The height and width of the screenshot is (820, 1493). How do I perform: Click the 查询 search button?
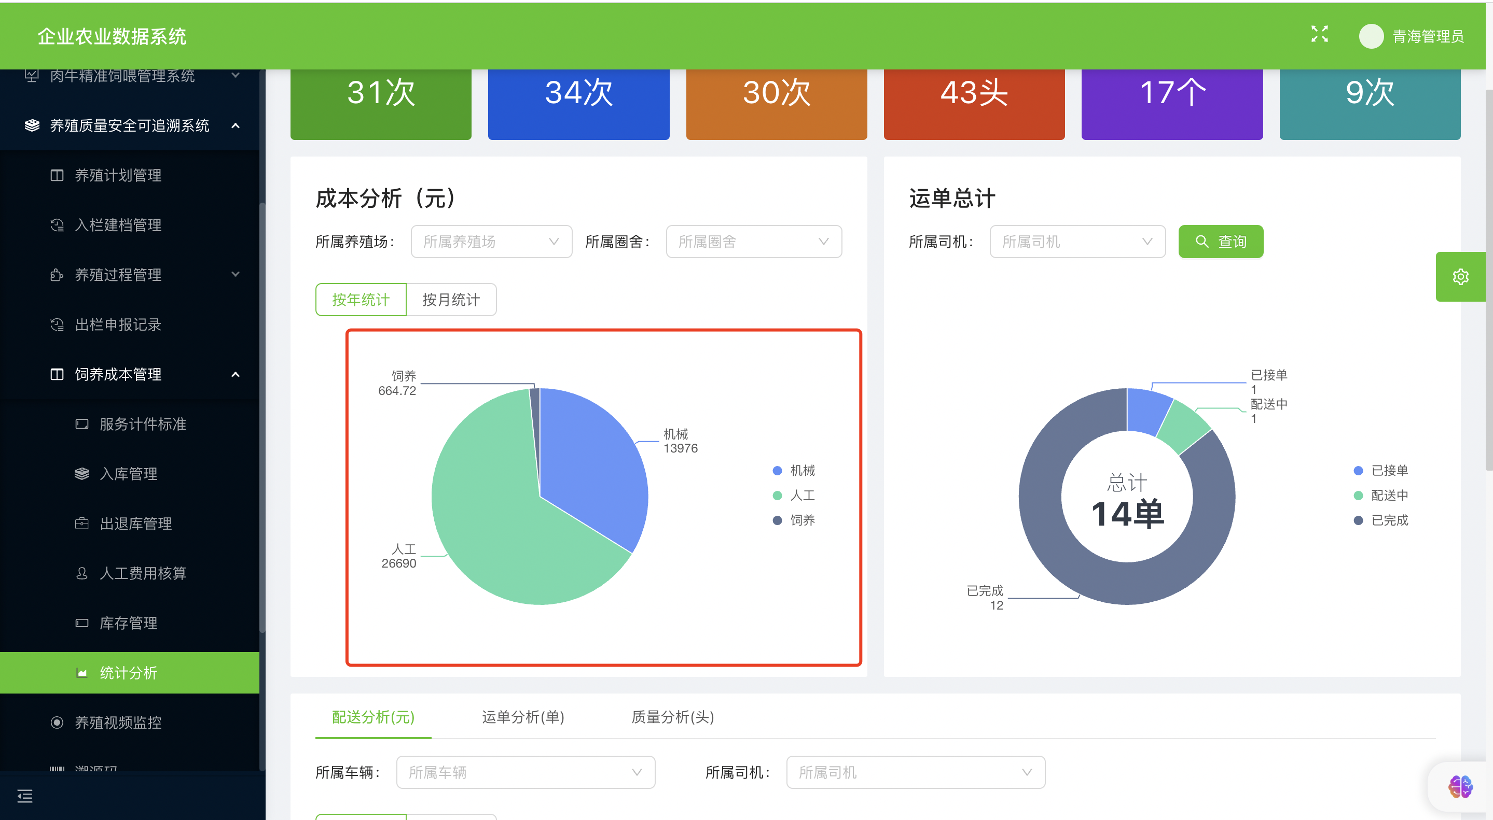click(1221, 242)
